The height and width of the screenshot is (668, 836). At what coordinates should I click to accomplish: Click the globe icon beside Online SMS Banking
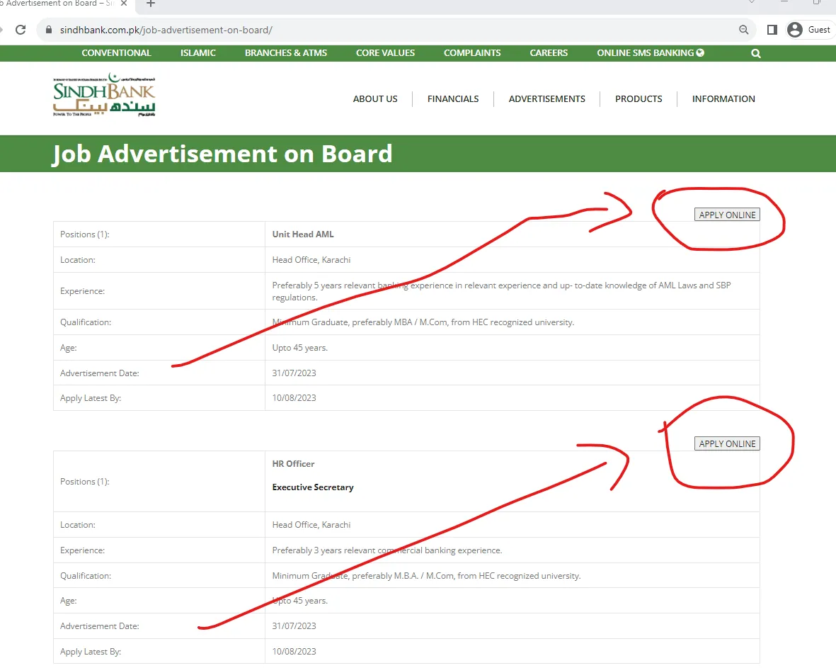point(700,53)
